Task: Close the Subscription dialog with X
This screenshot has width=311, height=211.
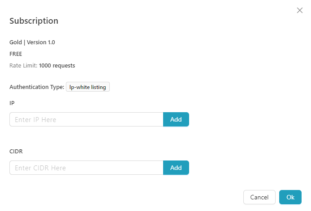Action: [x=300, y=10]
